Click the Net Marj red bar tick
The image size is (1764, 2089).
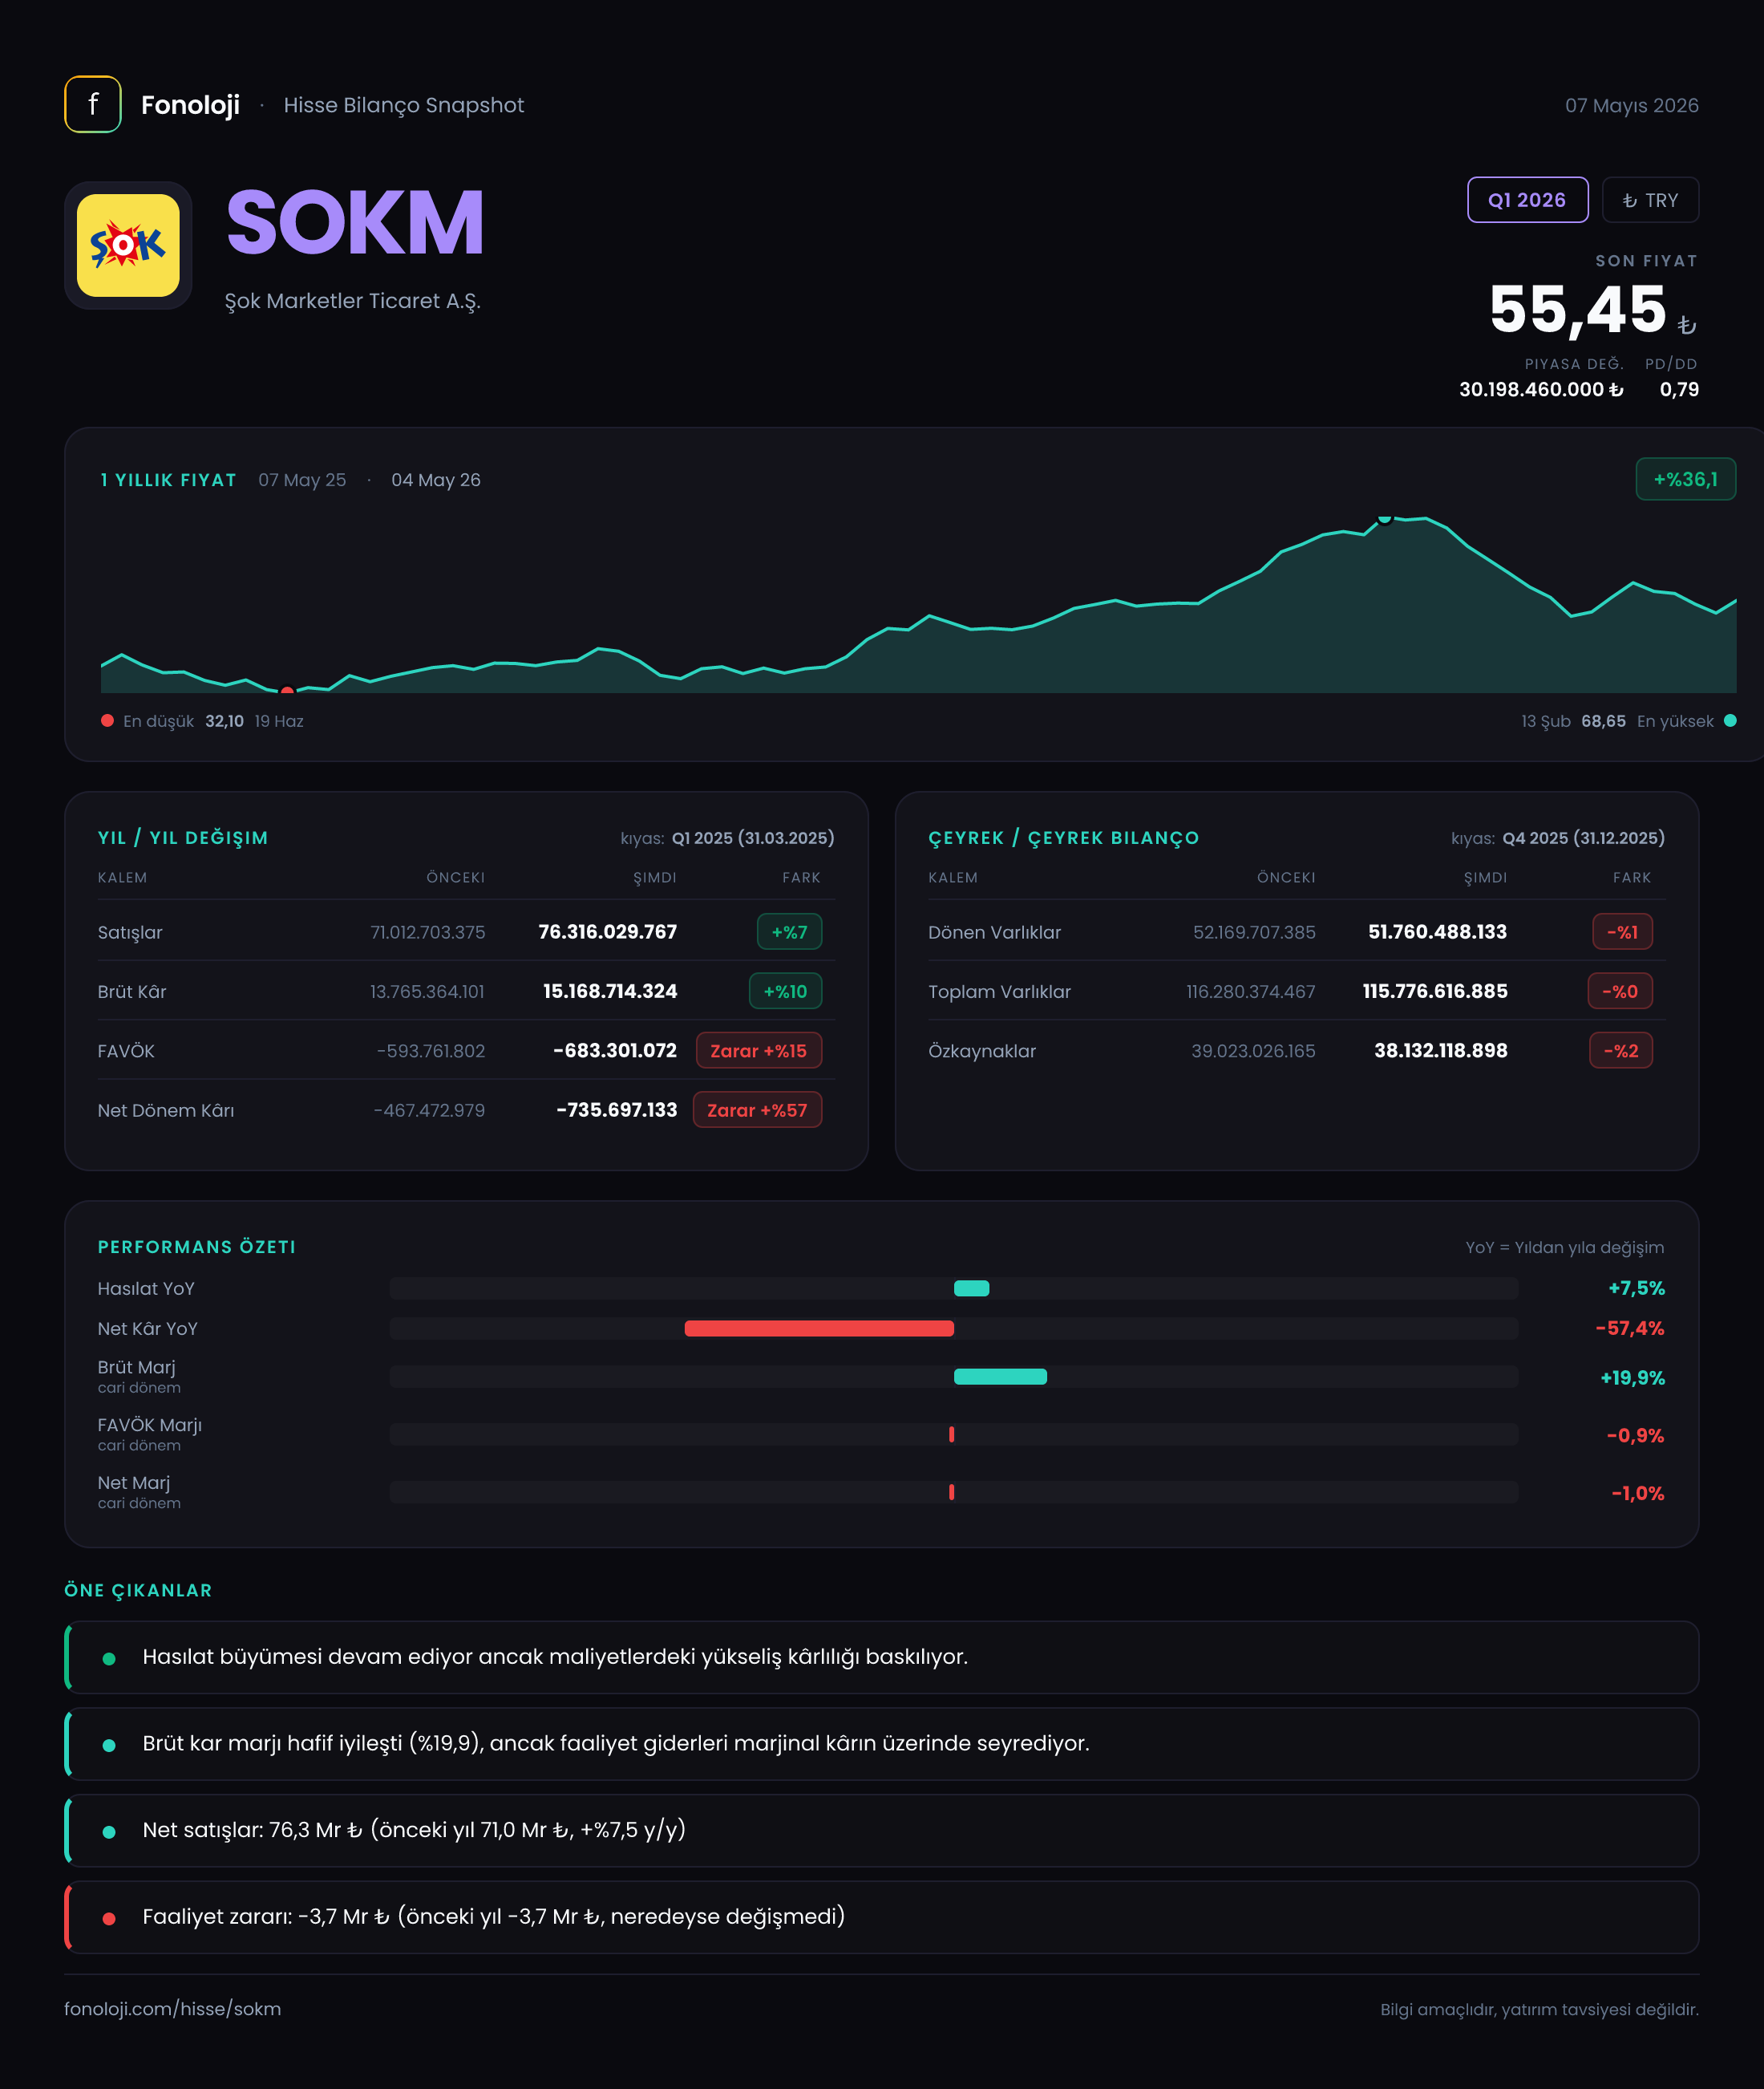coord(951,1491)
